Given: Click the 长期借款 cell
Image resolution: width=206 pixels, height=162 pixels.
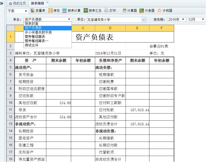Looking at the screenshot, I should click(110, 138).
